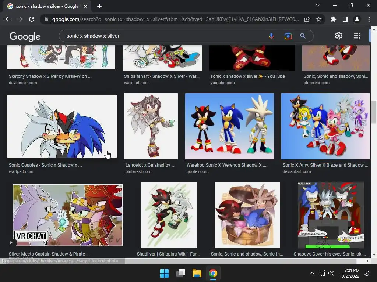
Task: Open Google quick settings gear
Action: pos(339,36)
